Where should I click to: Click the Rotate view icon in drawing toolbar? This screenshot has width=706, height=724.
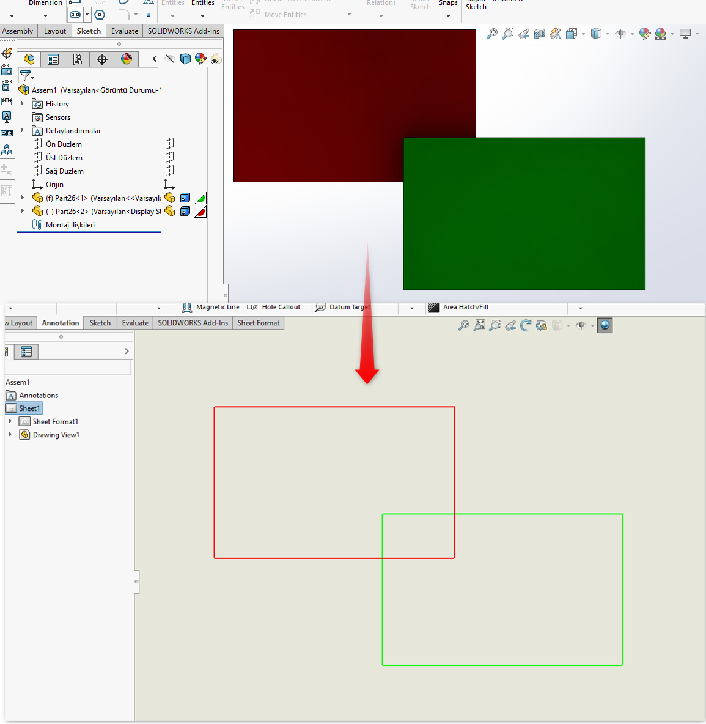[526, 325]
